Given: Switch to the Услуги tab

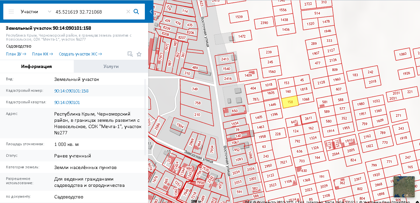Looking at the screenshot, I should 111,66.
